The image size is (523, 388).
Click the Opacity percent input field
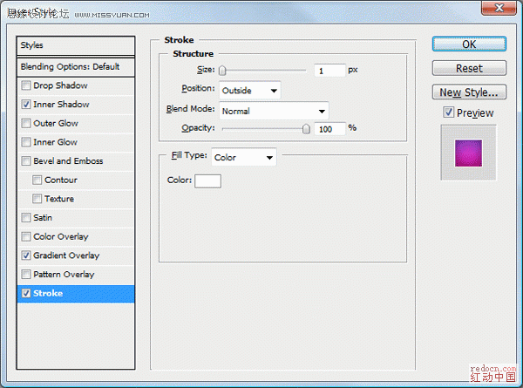tap(329, 129)
